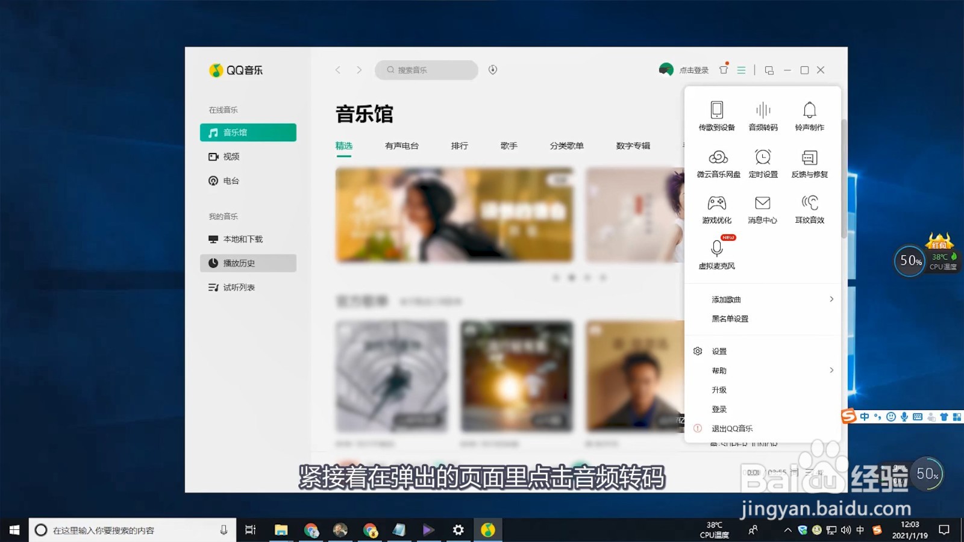Select 传歌到设备 to transfer songs
The width and height of the screenshot is (964, 542).
(716, 116)
